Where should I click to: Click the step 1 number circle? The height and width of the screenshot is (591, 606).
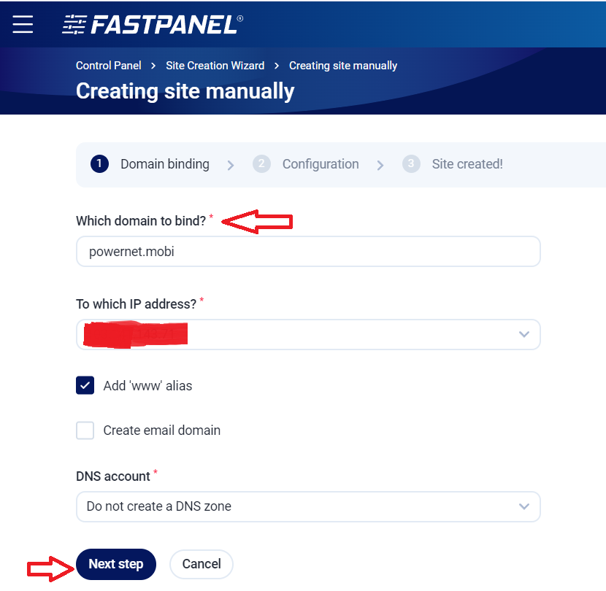[100, 164]
